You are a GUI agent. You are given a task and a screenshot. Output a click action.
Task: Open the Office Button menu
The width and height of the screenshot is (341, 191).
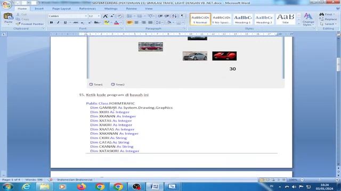point(6,5)
